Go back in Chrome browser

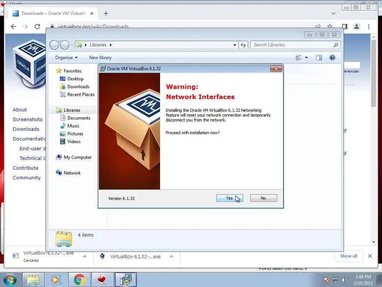pyautogui.click(x=13, y=27)
